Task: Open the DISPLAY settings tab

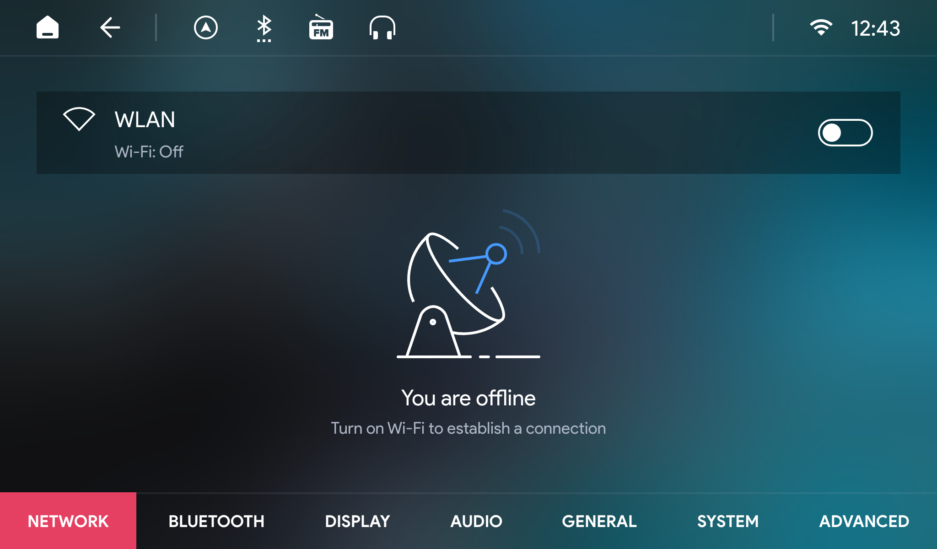Action: (x=357, y=521)
